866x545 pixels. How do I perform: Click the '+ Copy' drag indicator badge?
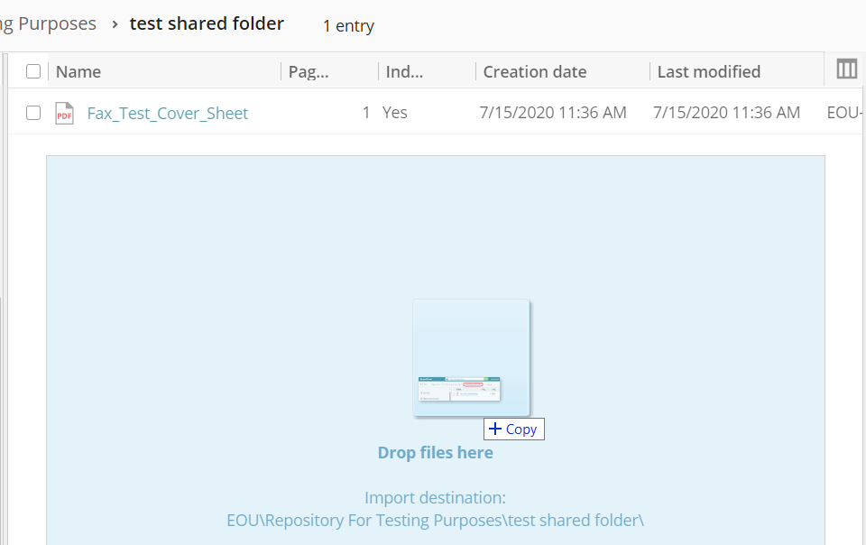pos(513,429)
